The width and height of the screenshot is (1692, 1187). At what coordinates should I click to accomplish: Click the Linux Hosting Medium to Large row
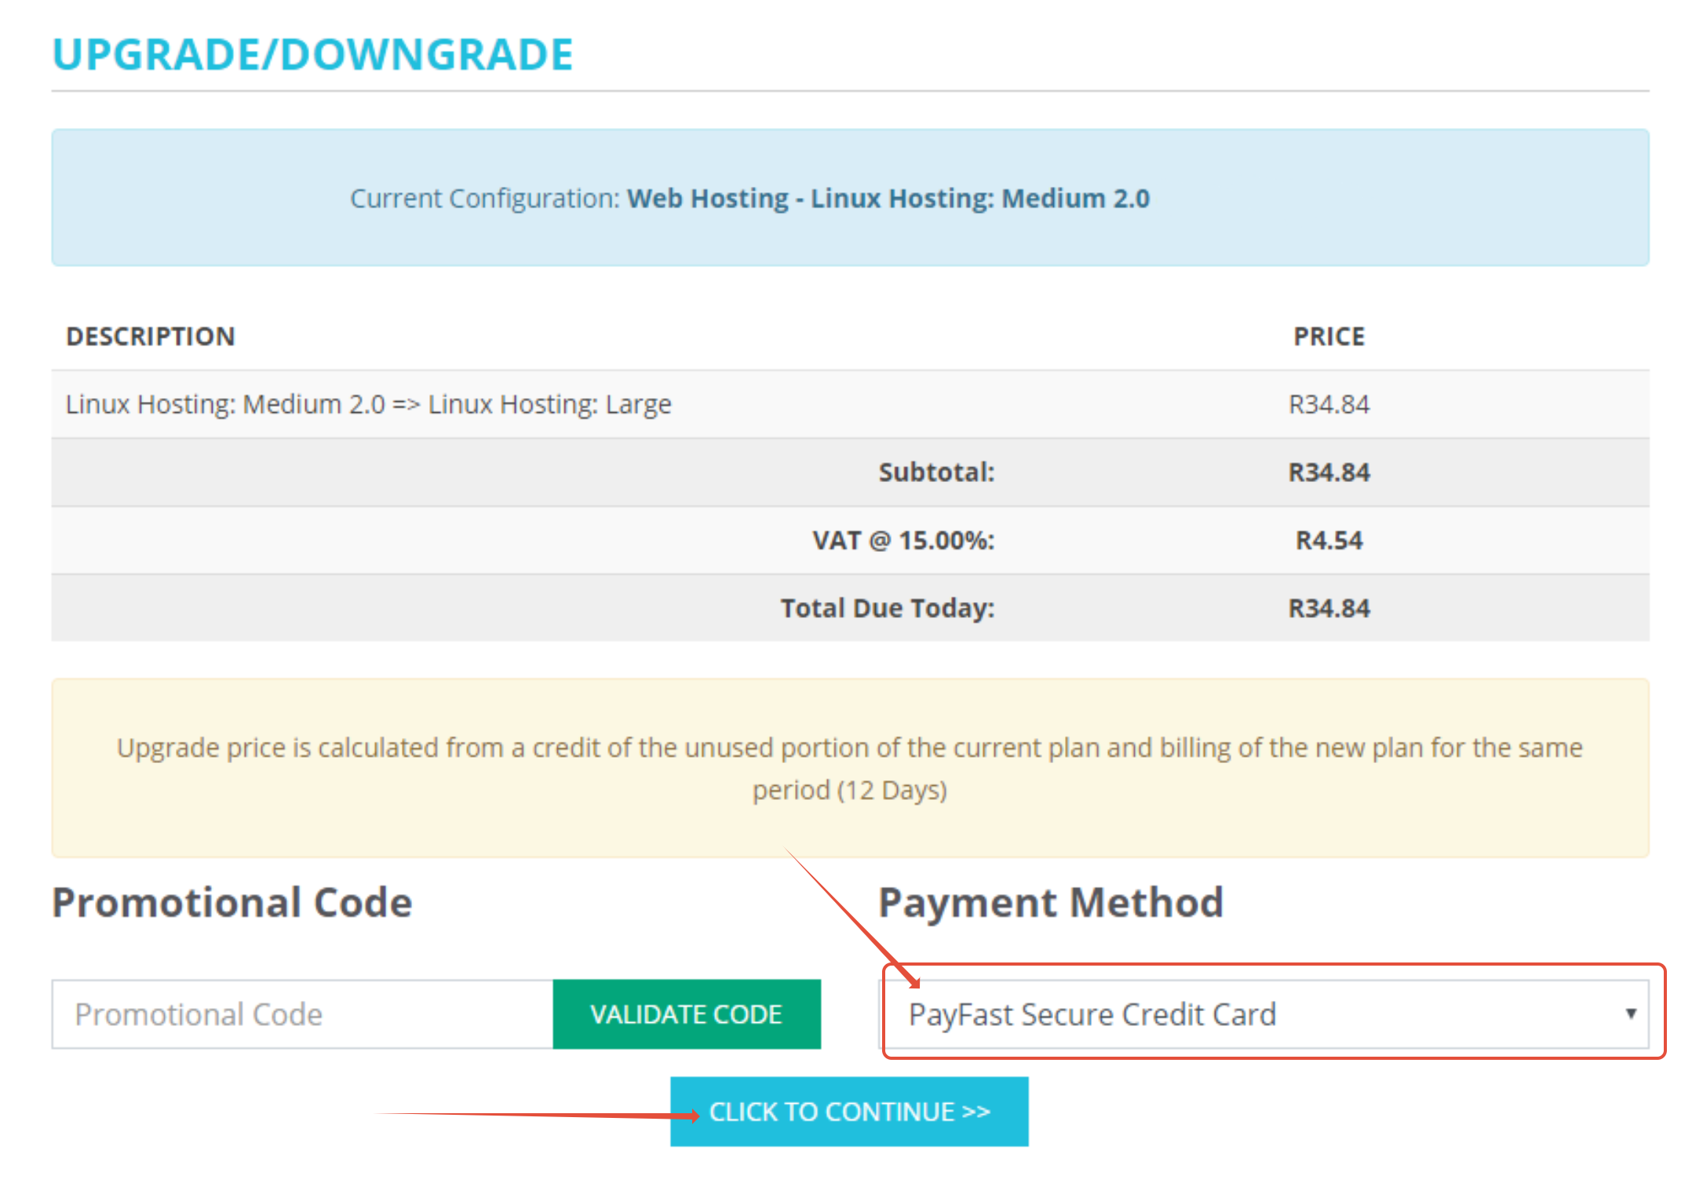[x=368, y=404]
